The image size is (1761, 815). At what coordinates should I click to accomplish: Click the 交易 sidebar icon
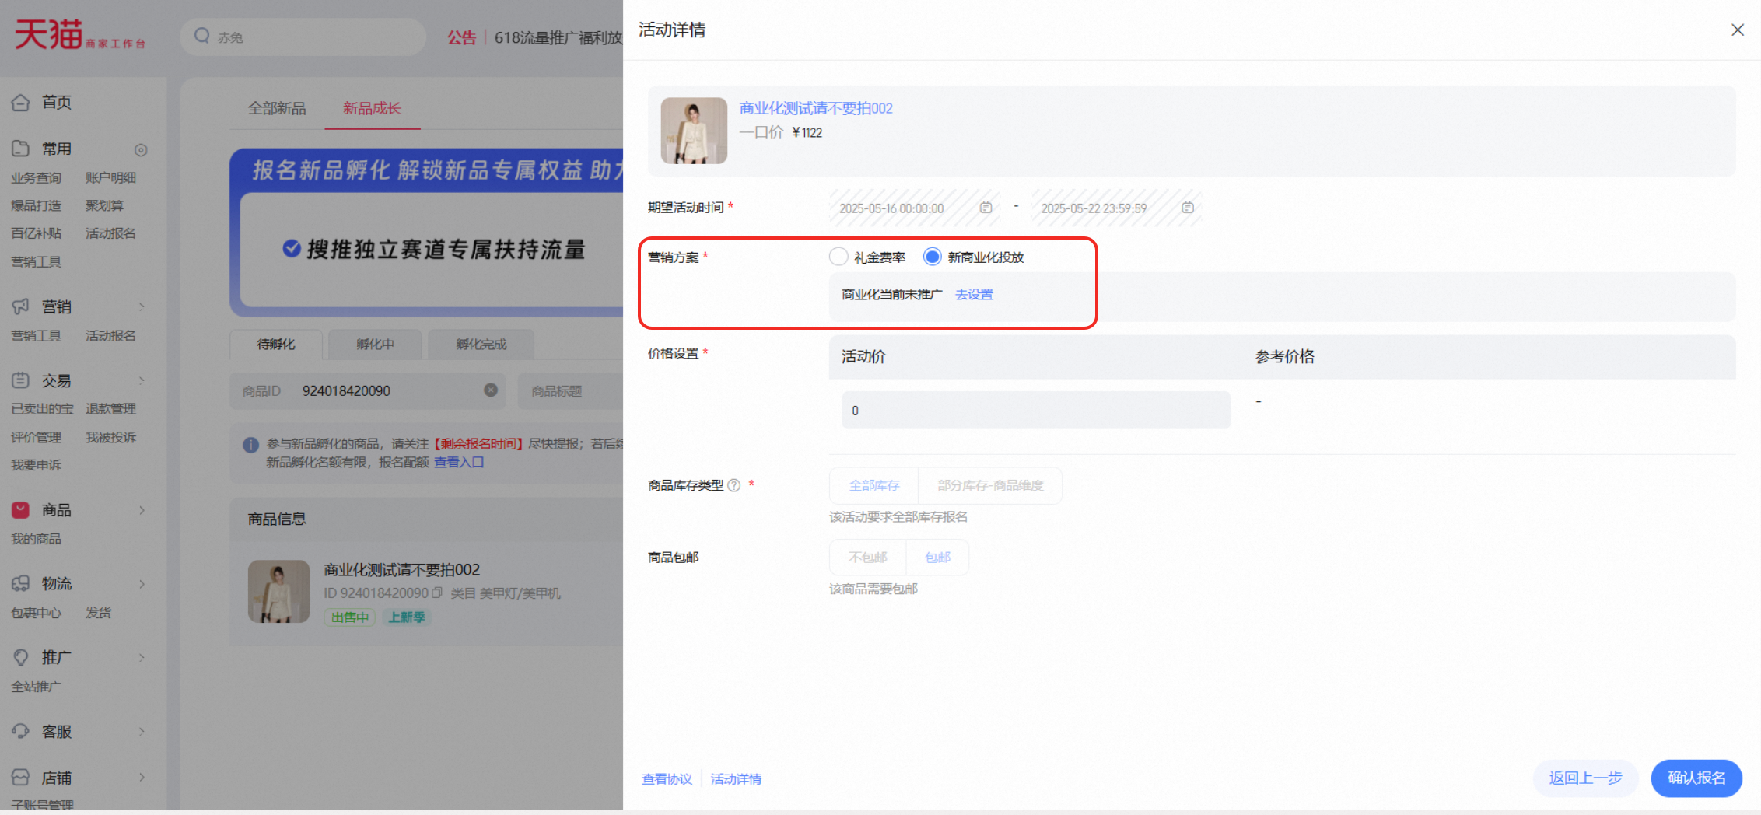click(21, 380)
